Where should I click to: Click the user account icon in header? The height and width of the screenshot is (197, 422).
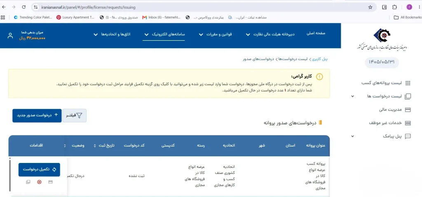(x=10, y=36)
